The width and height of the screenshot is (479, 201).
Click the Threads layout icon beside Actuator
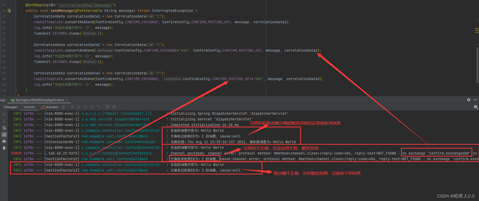click(x=63, y=107)
